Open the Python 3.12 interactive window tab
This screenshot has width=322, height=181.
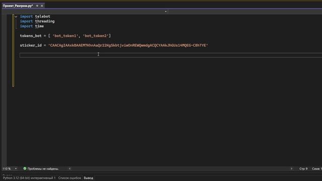tap(29, 178)
